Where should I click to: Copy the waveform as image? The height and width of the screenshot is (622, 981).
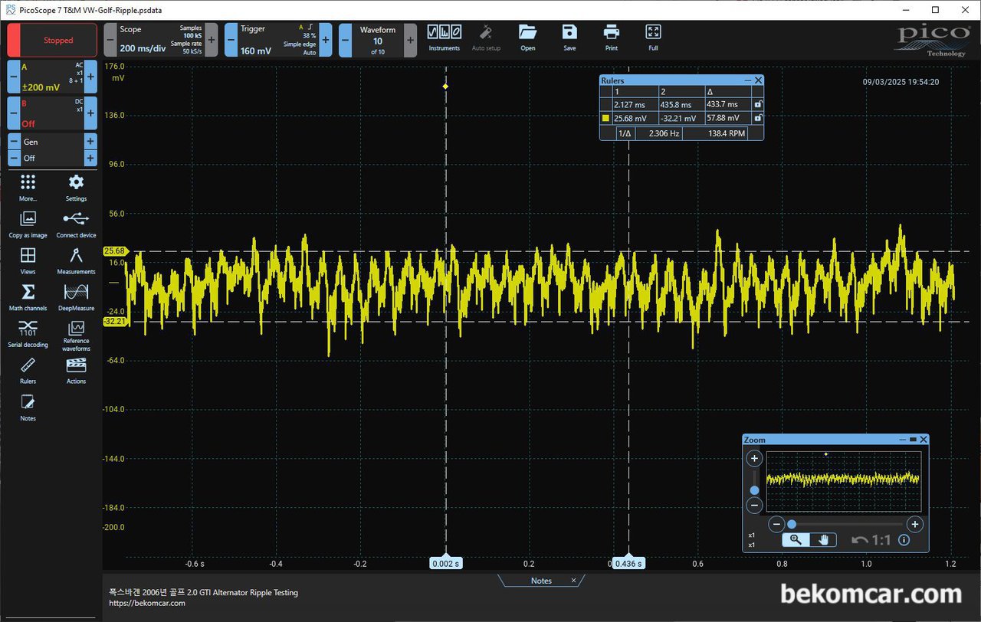pos(28,224)
